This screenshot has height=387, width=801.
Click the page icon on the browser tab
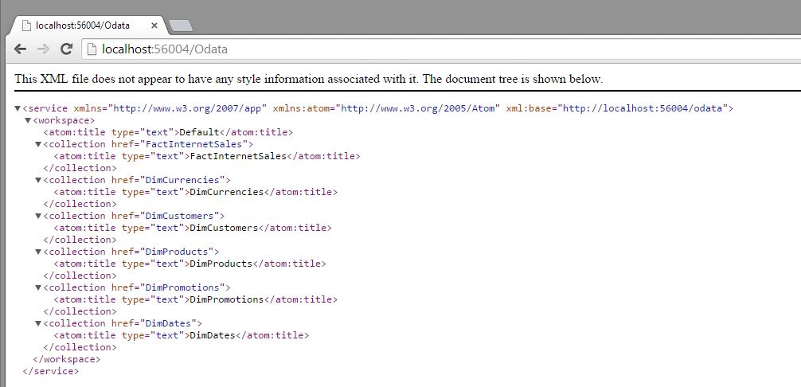tap(28, 25)
